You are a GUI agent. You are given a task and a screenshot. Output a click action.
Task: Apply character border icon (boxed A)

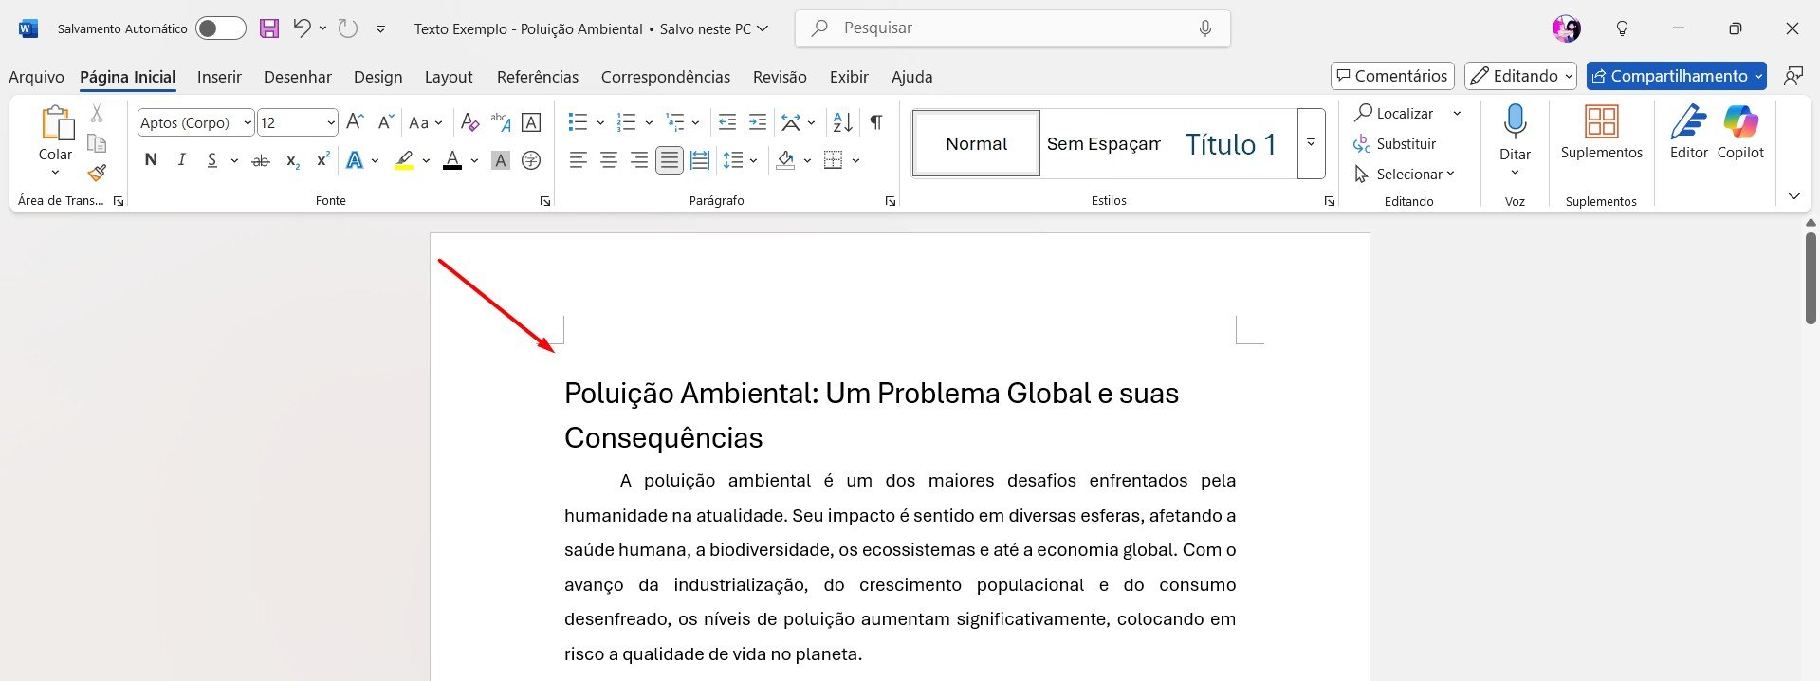click(531, 121)
